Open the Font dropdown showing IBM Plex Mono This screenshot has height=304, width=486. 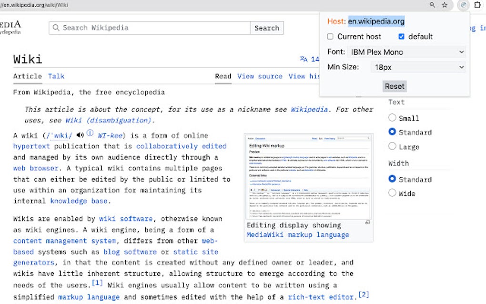tap(407, 51)
